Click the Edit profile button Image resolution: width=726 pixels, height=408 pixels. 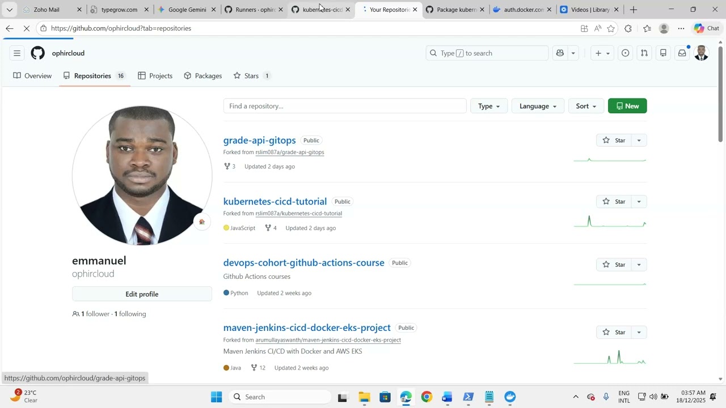142,294
